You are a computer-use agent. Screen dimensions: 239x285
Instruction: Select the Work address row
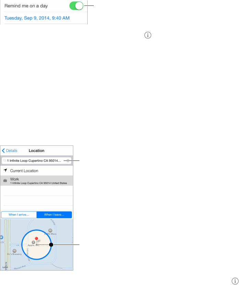tap(37, 181)
